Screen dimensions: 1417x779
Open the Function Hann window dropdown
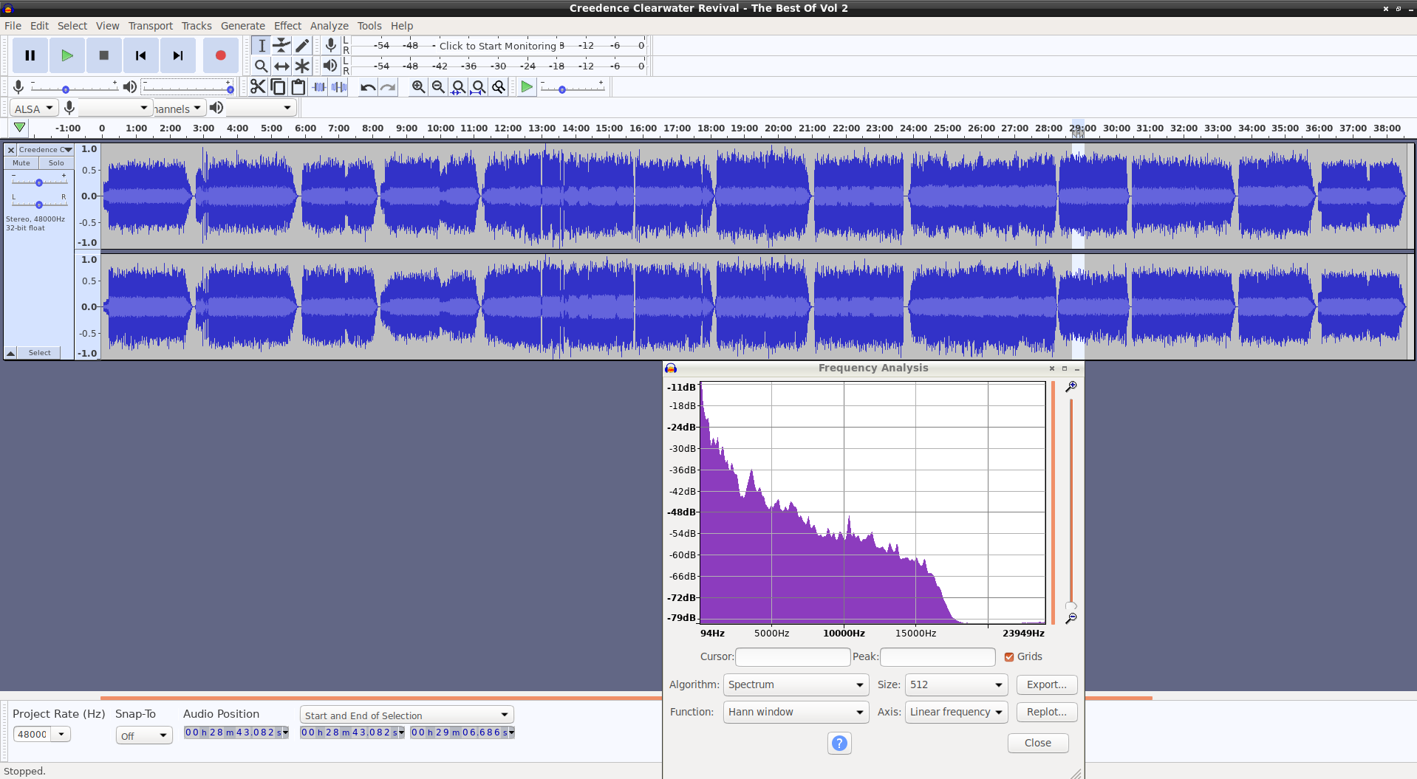point(796,712)
